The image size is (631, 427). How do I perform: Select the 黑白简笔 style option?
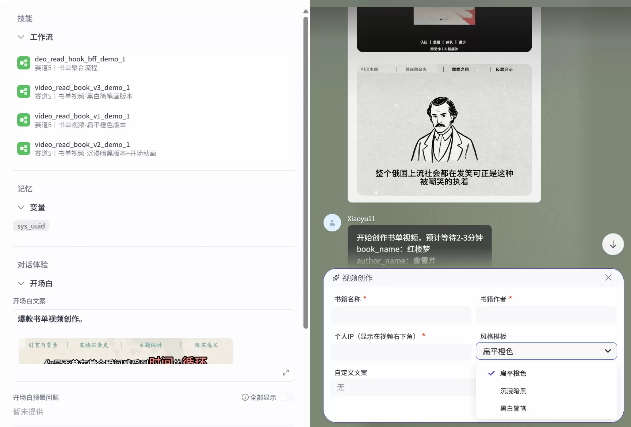[513, 408]
